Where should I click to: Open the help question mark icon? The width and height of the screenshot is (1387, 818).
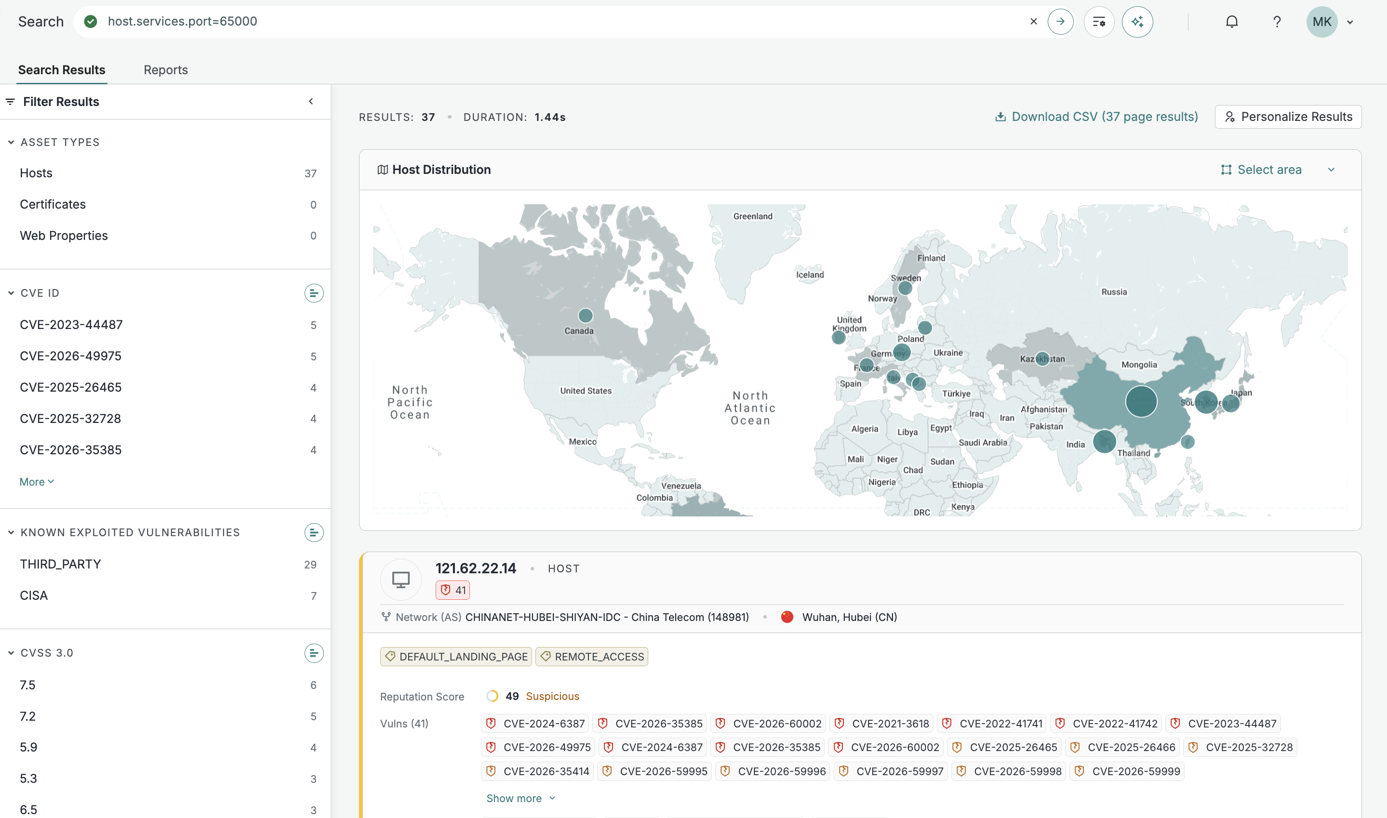(1277, 22)
